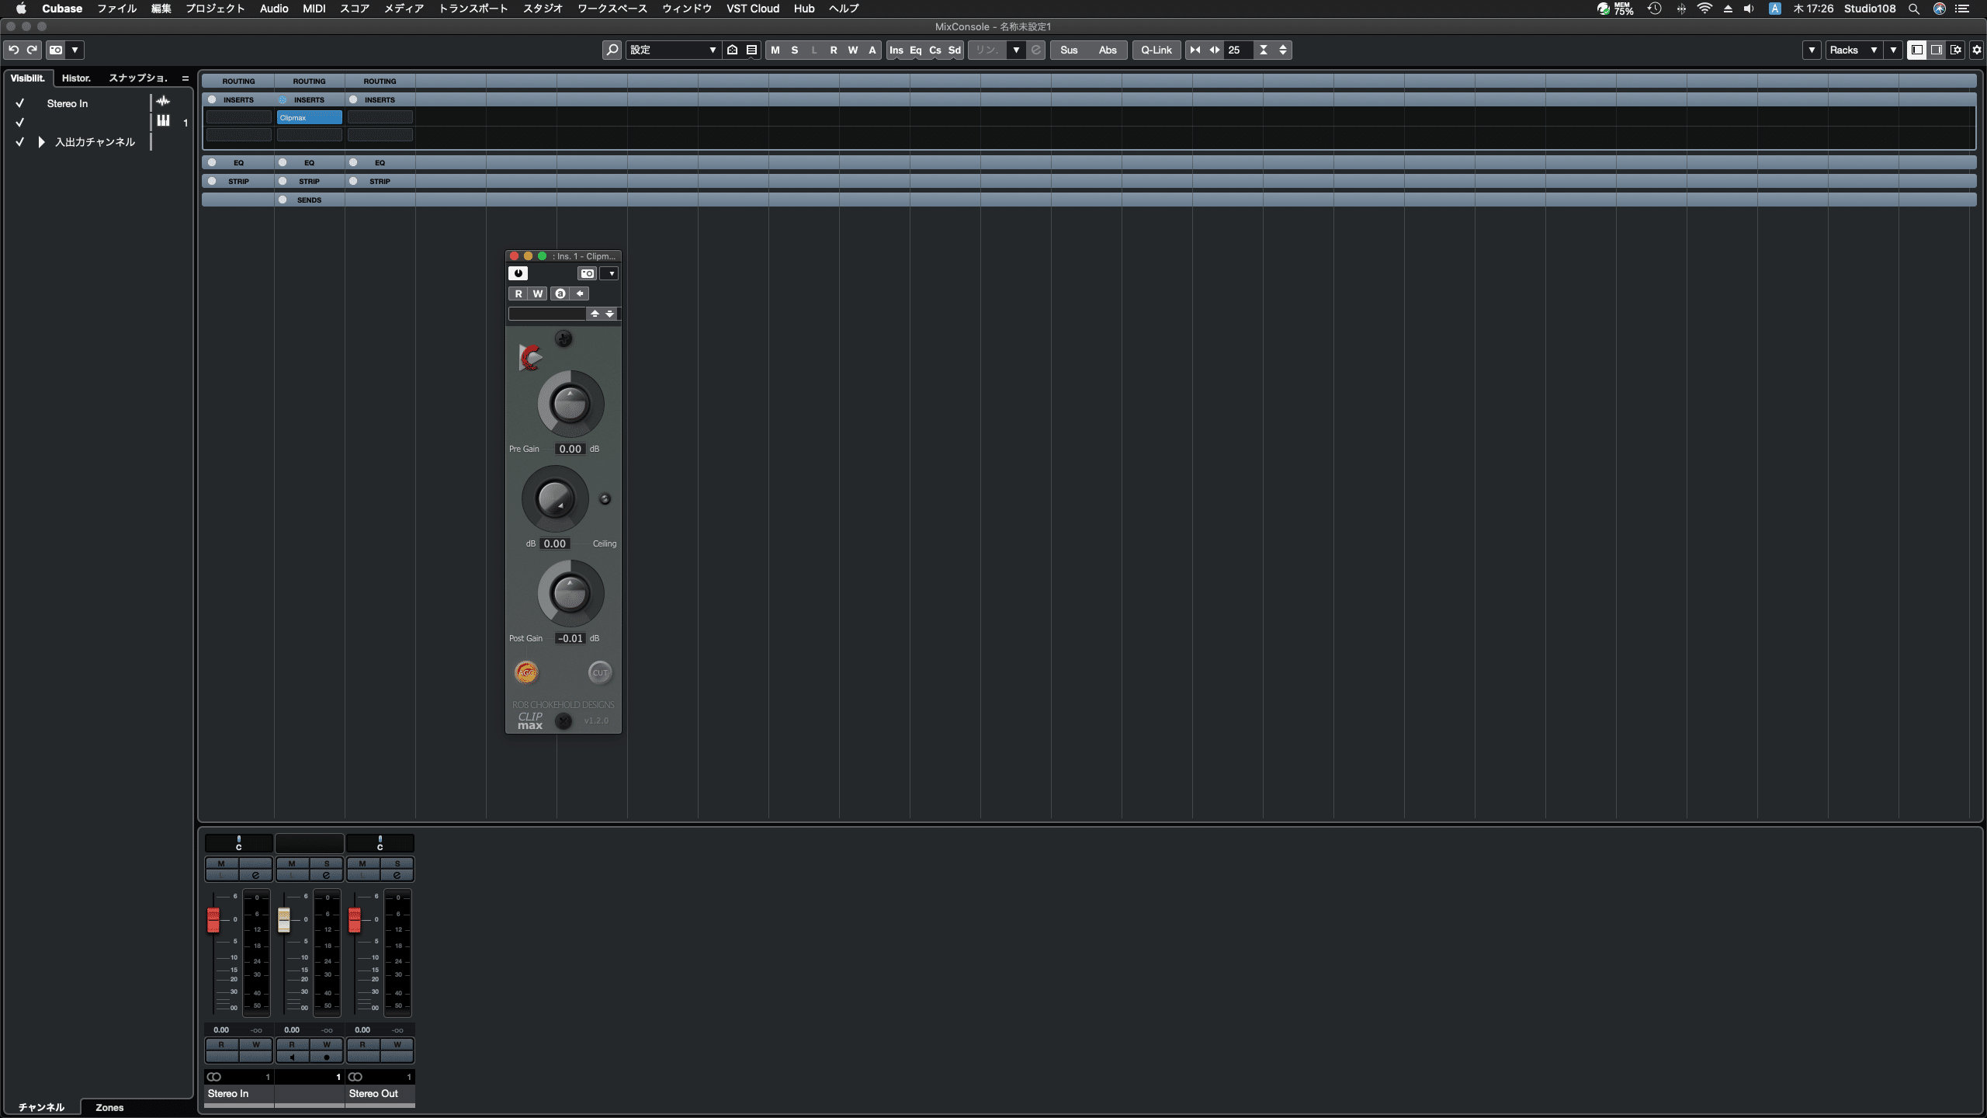The height and width of the screenshot is (1118, 1987).
Task: Open the 設定 configuration dropdown
Action: 672,50
